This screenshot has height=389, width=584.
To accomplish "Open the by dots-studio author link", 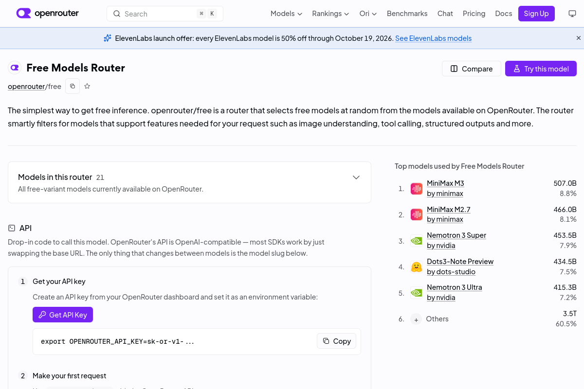I will [x=451, y=272].
